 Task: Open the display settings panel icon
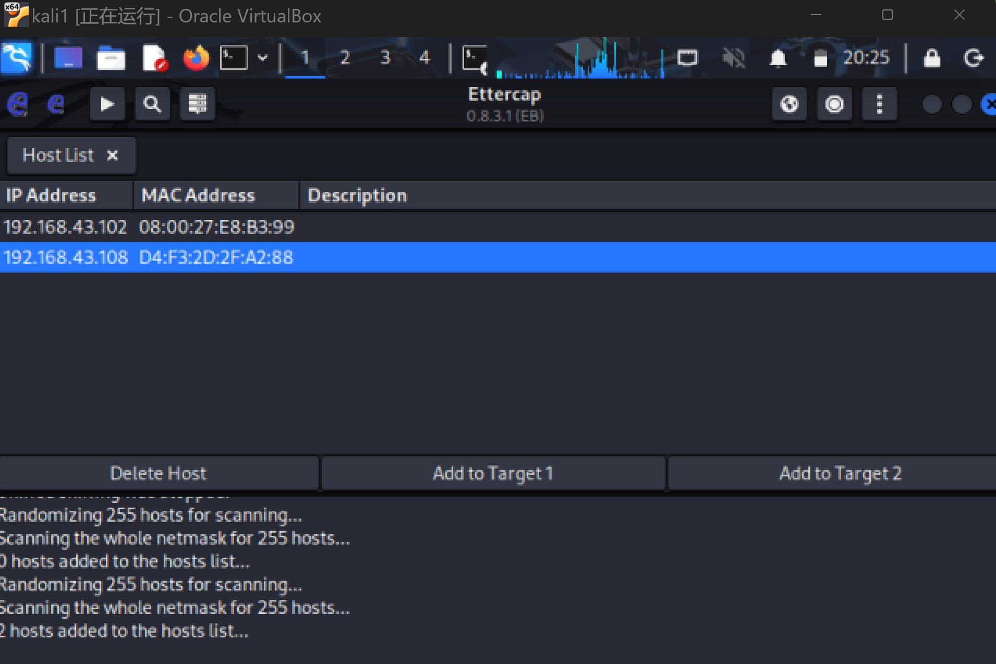click(687, 57)
